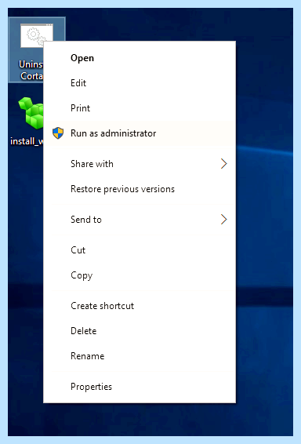Open the Send to submenu
301x444 pixels.
(x=140, y=220)
